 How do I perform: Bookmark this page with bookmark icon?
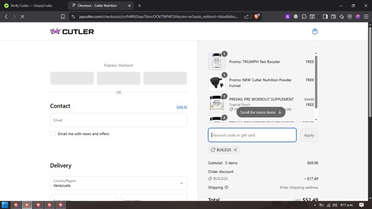click(63, 17)
